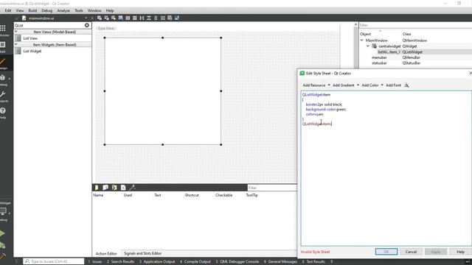This screenshot has height=265, width=472.
Task: Collapse centralwidget node in Object Inspector
Action: 368,46
